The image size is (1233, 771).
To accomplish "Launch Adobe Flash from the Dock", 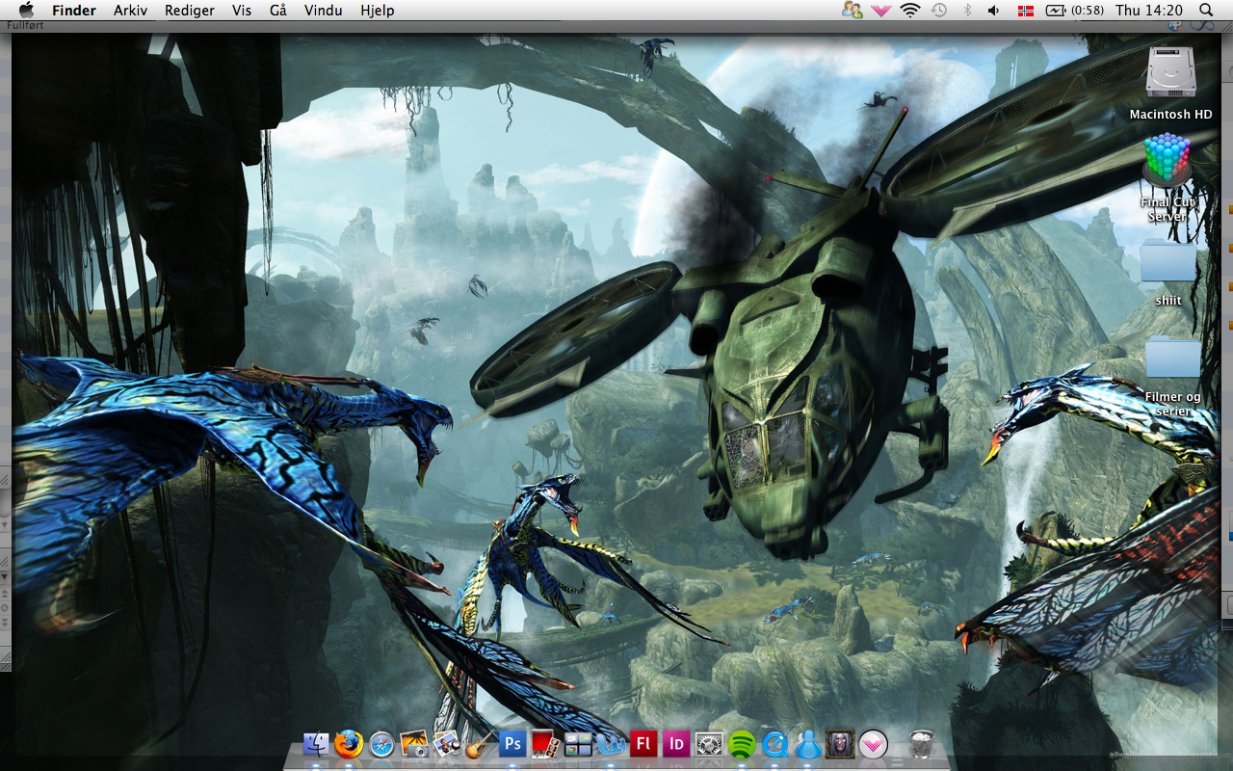I will [x=643, y=744].
